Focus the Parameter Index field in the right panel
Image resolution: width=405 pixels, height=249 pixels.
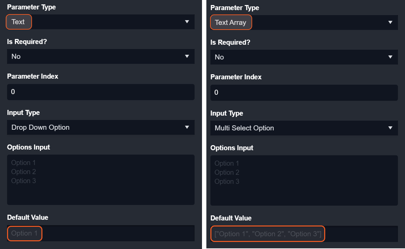tap(304, 92)
